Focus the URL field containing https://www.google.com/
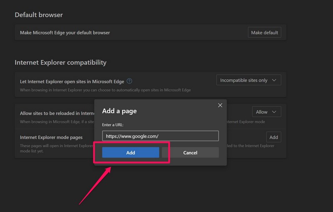Image resolution: width=333 pixels, height=212 pixels. click(160, 136)
